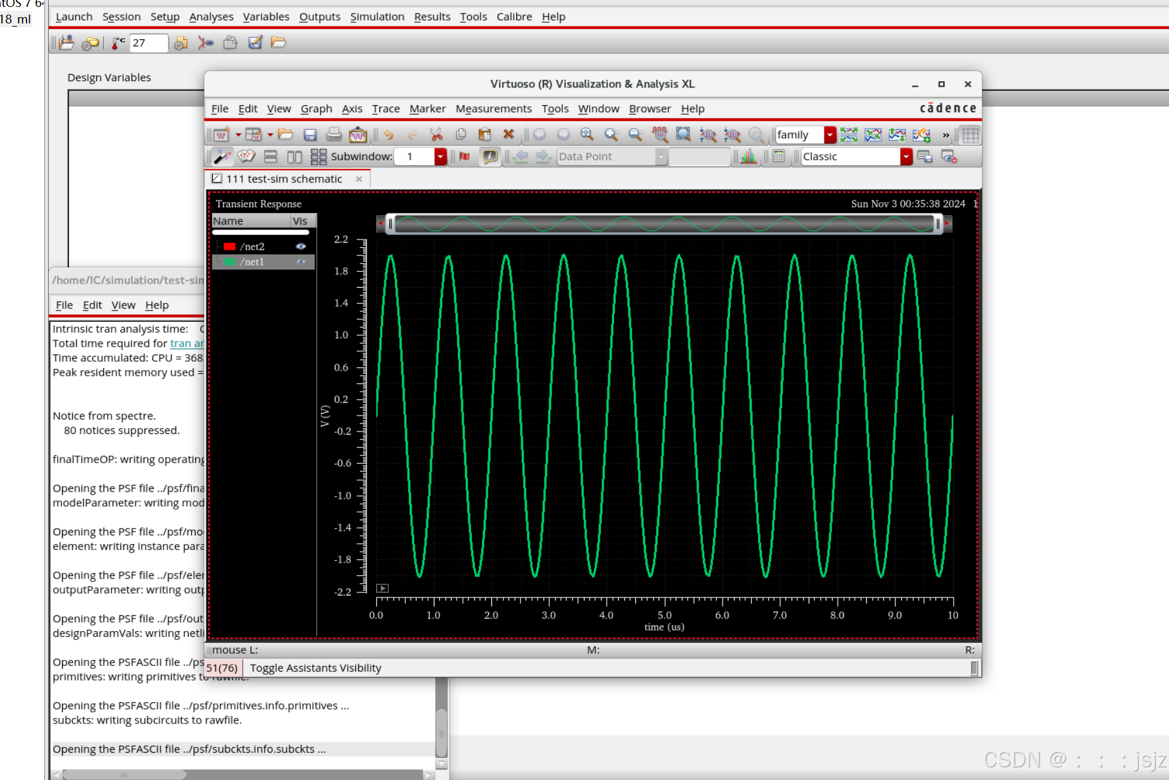The width and height of the screenshot is (1169, 780).
Task: Open the Marker menu
Action: click(427, 108)
